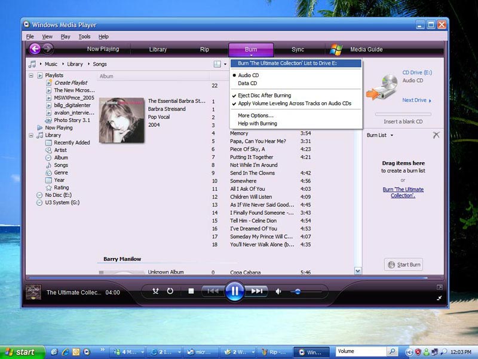Viewport: 478px width, 359px height.
Task: Toggle the repeat playback icon
Action: (x=170, y=291)
